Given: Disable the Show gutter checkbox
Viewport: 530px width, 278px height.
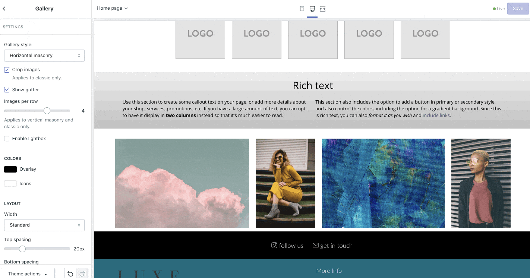Looking at the screenshot, I should coord(7,90).
